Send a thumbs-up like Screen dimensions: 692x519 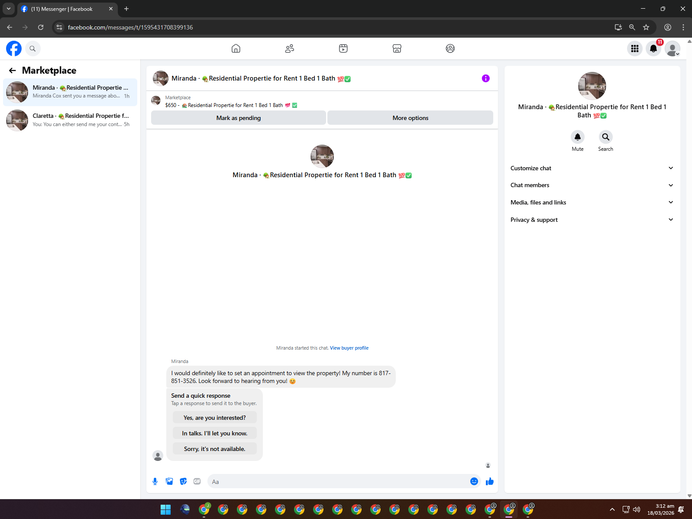(490, 481)
